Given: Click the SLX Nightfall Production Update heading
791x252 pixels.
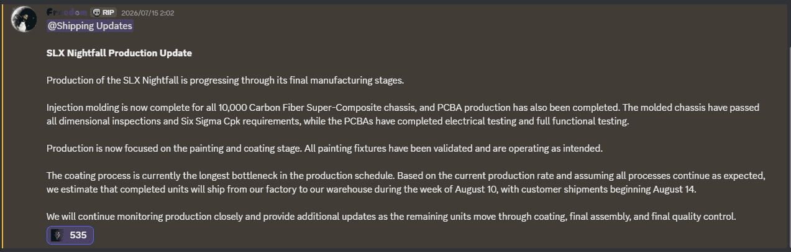Looking at the screenshot, I should 119,53.
